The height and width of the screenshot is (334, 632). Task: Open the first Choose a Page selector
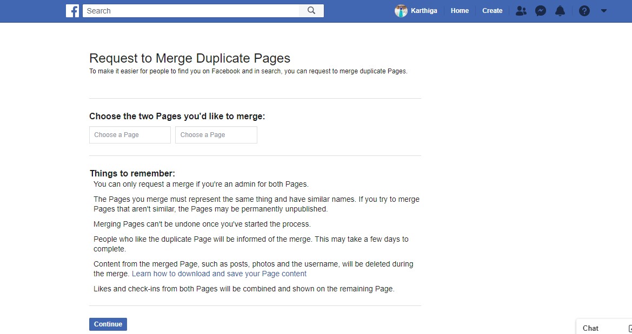coord(130,135)
